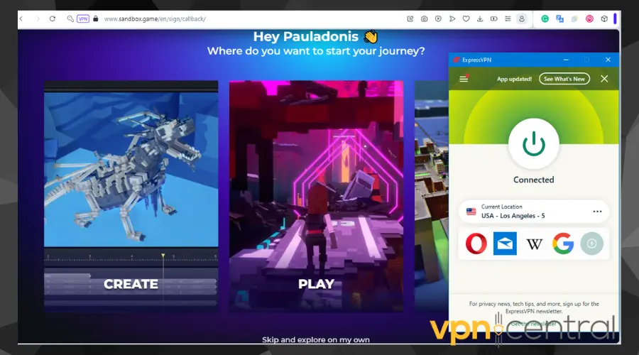
Task: Click Skip and explore on my own
Action: tap(316, 339)
